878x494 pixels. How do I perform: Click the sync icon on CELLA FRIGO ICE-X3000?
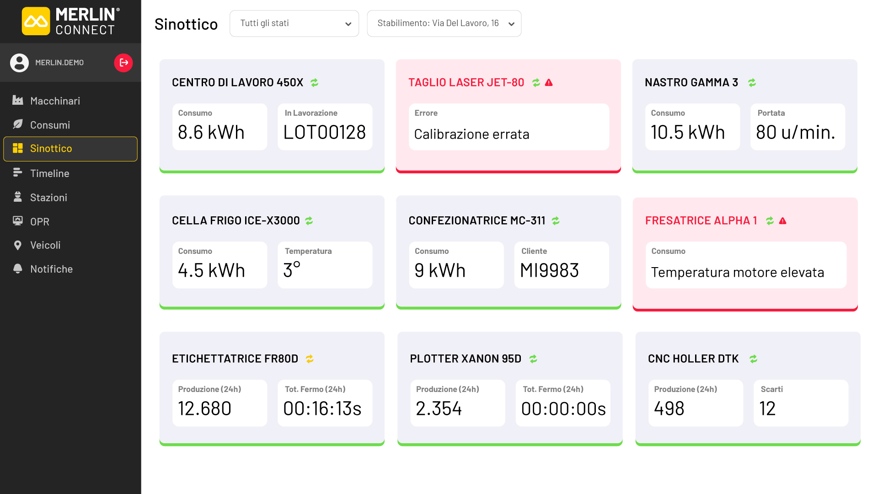point(309,220)
